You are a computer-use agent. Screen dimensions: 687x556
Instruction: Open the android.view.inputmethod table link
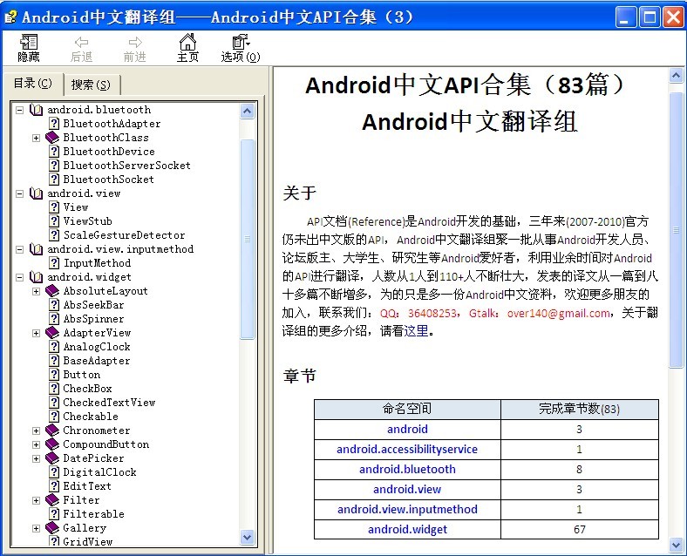407,509
